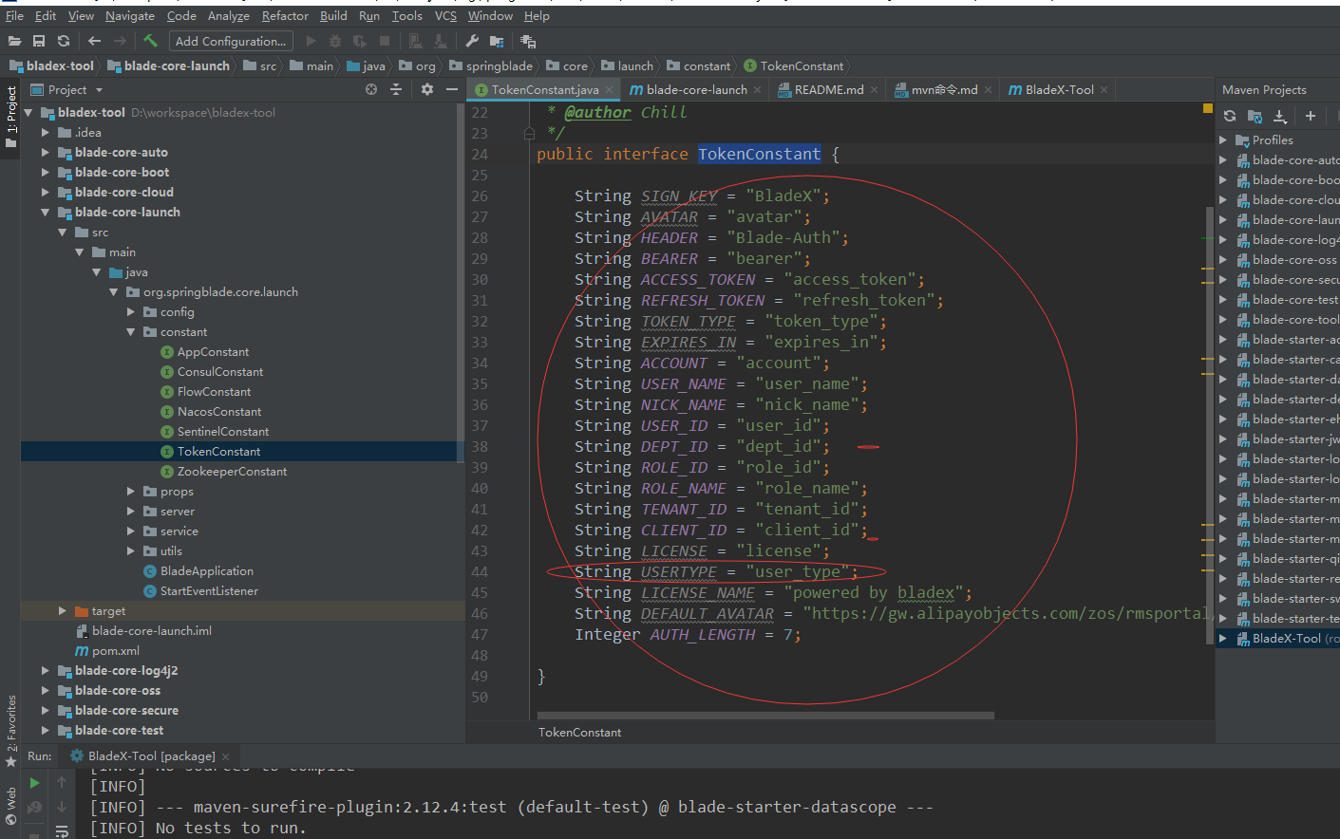Add Maven project with plus icon
Screen dimensions: 1340x839
point(1311,116)
